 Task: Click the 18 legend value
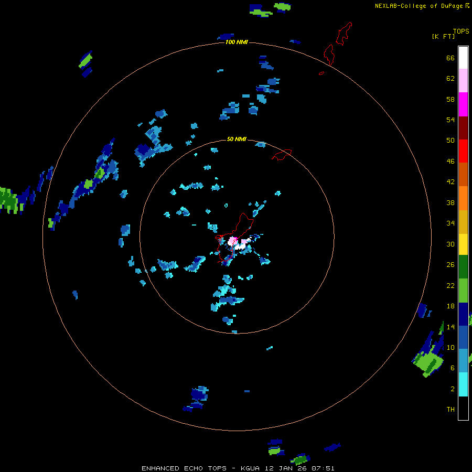(x=450, y=306)
